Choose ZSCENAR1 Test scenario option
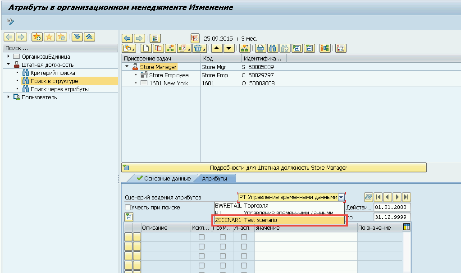This screenshot has width=461, height=273. coord(278,220)
